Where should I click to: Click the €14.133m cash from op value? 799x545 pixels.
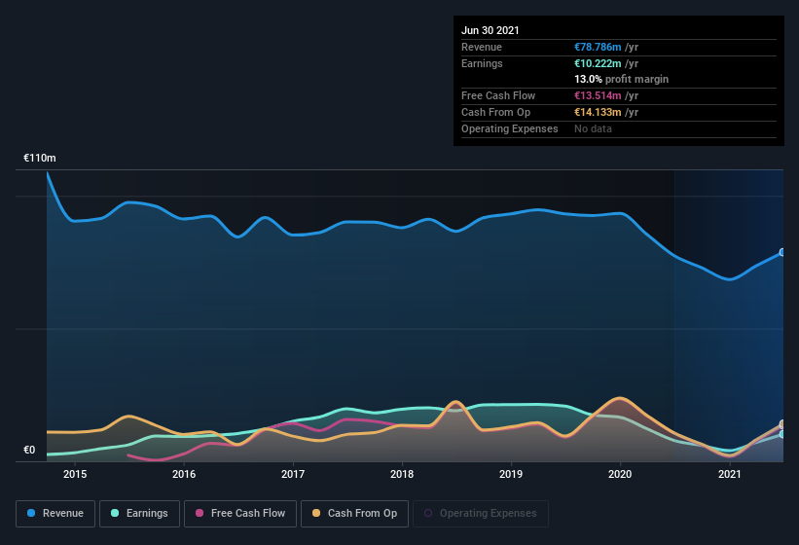click(598, 112)
